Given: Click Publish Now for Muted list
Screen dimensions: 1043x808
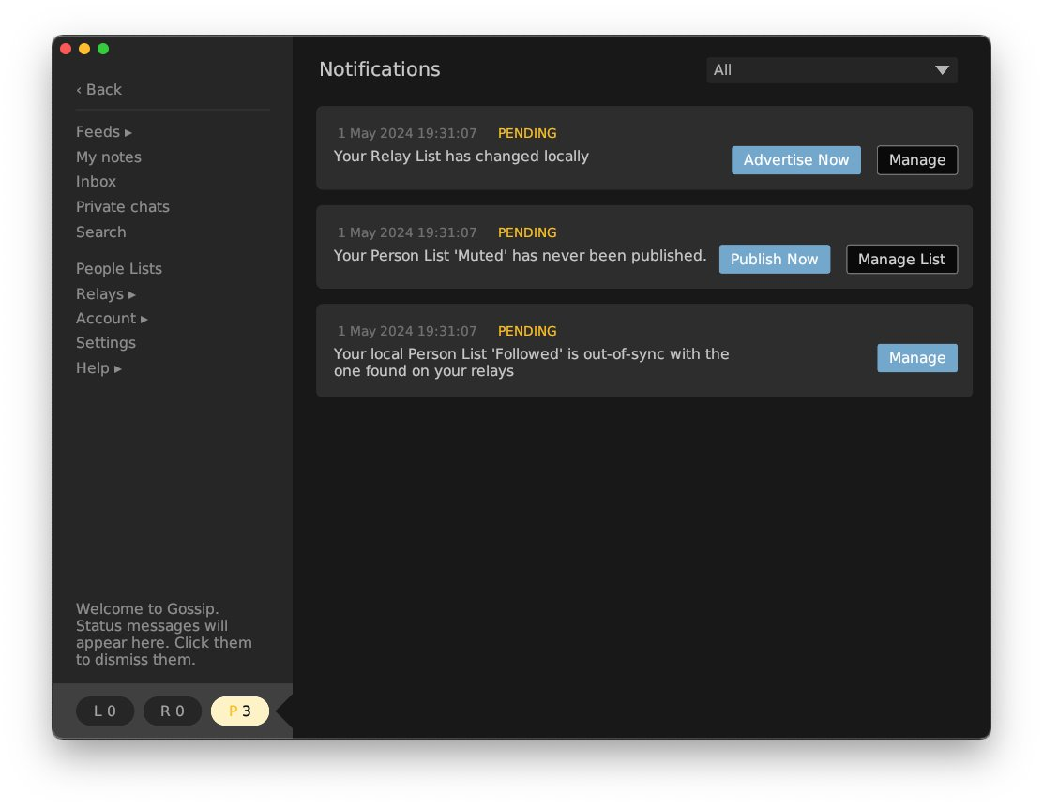Looking at the screenshot, I should [x=774, y=260].
